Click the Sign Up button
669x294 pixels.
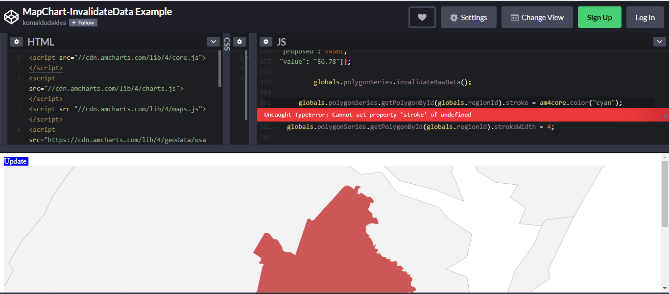click(599, 17)
